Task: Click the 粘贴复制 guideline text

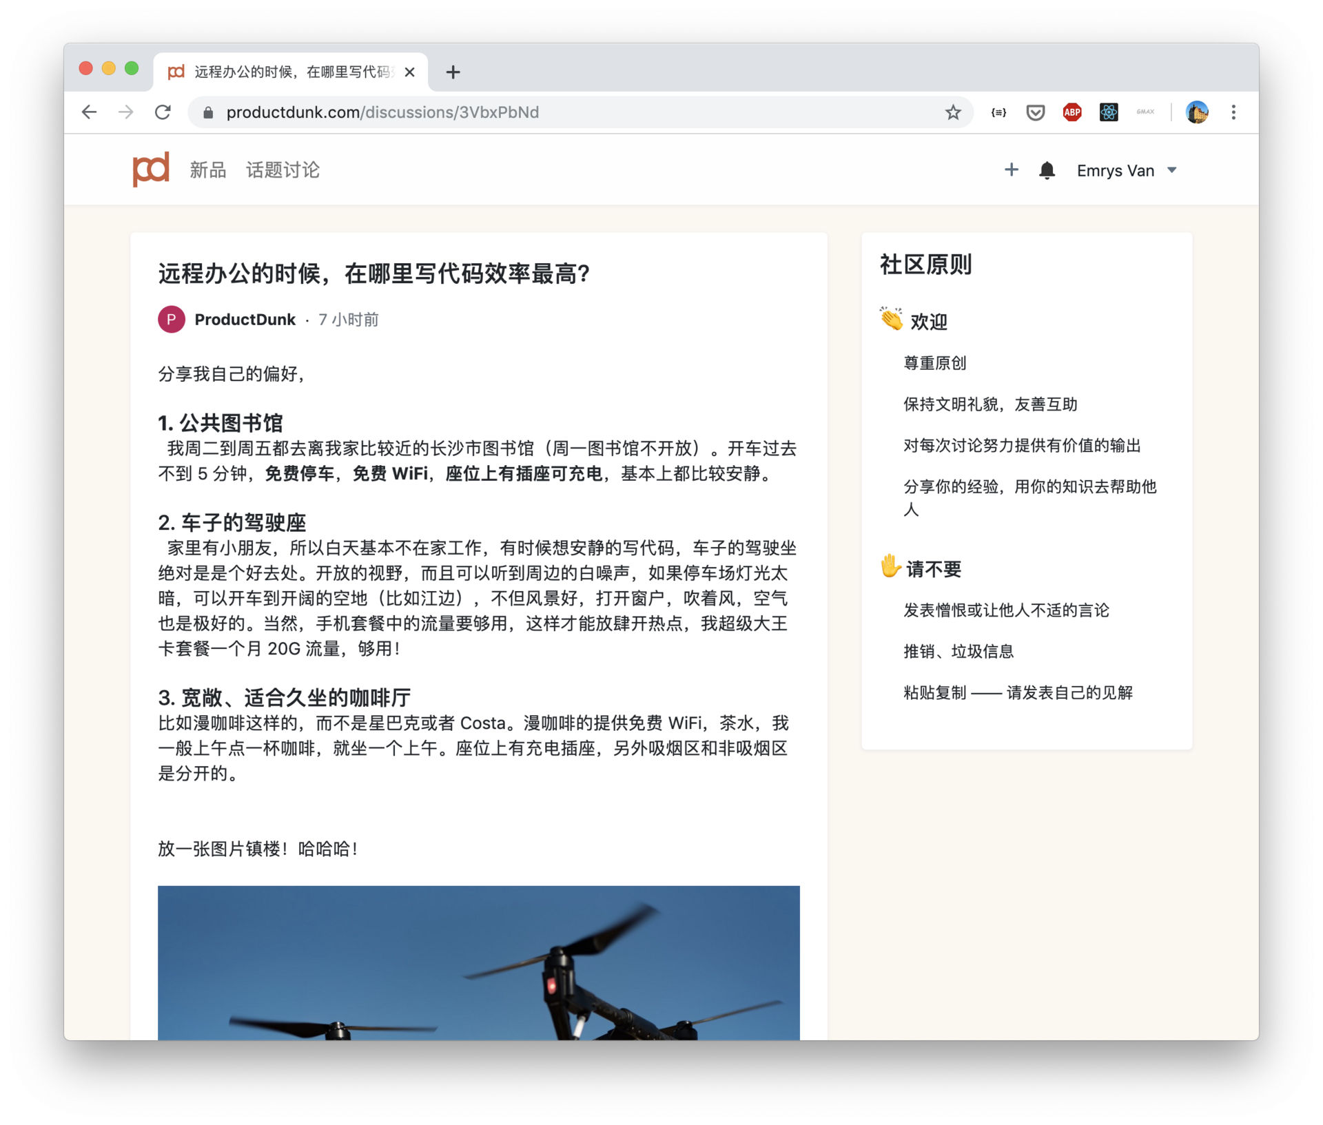Action: tap(1018, 692)
